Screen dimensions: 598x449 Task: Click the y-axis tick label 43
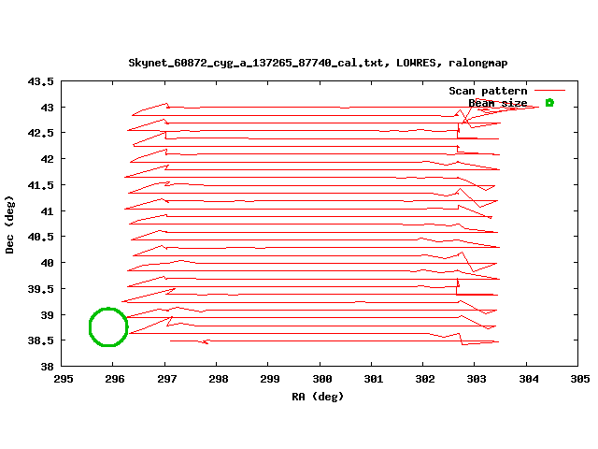tap(48, 108)
